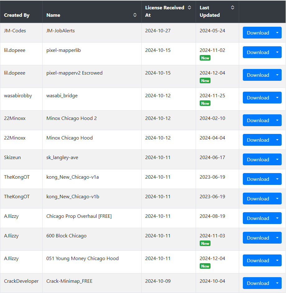
Task: Click the JM-JobAlerts name cell
Action: [x=92, y=33]
